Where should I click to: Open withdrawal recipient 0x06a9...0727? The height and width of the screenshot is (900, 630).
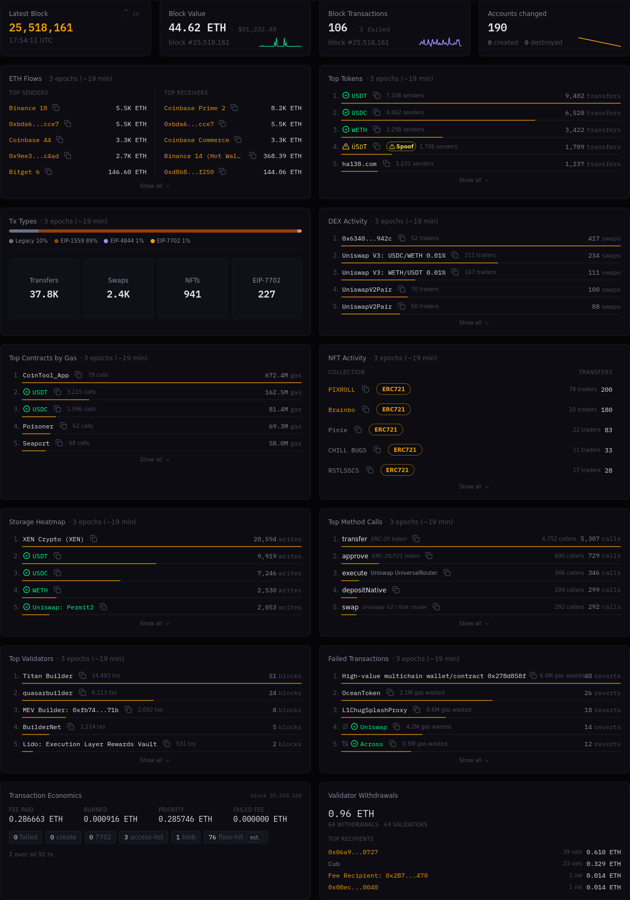353,852
